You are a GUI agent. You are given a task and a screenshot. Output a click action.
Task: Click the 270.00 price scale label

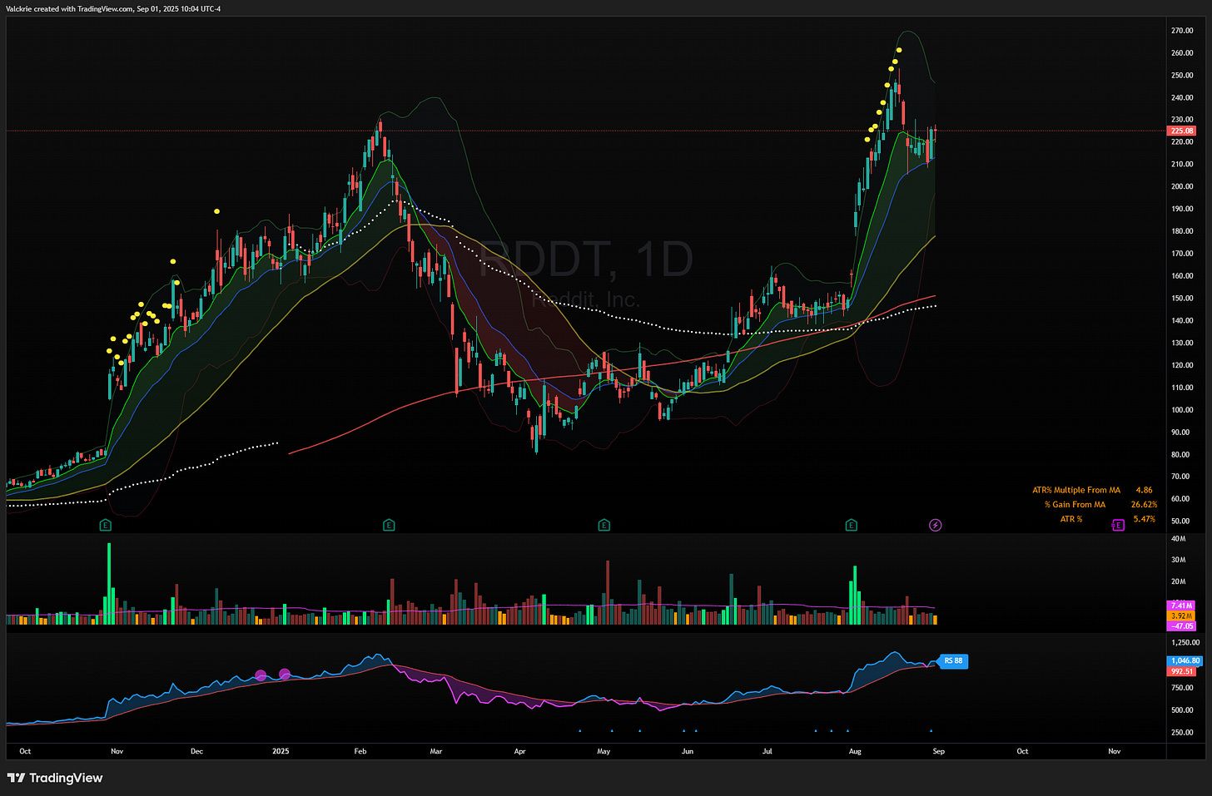tap(1182, 31)
